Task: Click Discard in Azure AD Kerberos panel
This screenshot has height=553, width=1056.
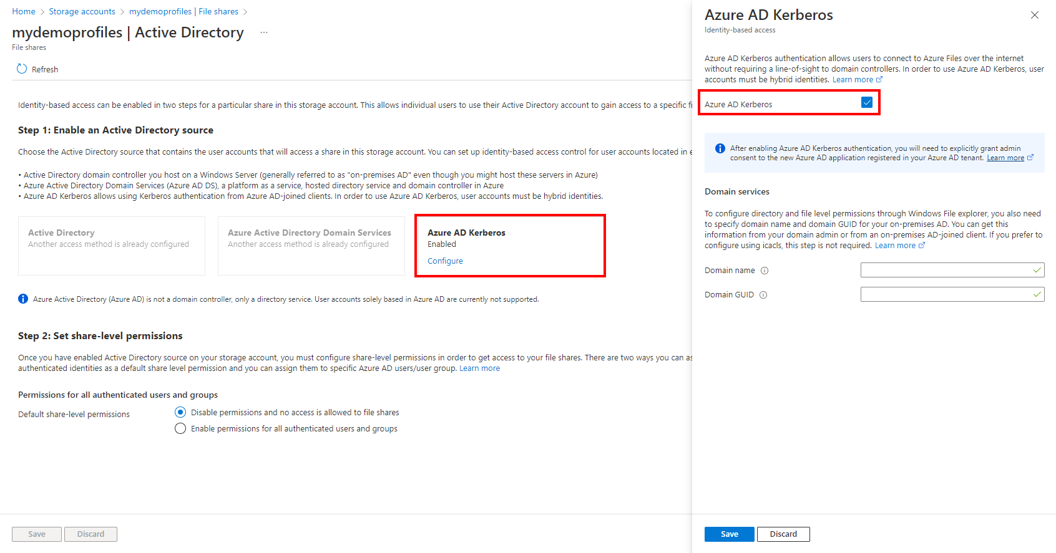Action: click(x=783, y=534)
